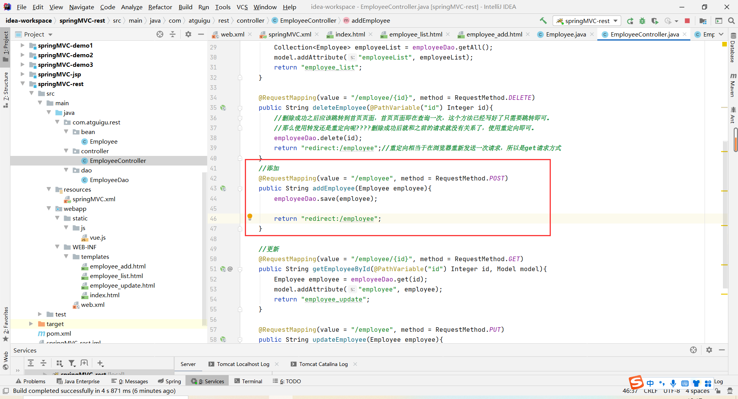738x399 pixels.
Task: Open the Problems tool window
Action: click(x=31, y=381)
